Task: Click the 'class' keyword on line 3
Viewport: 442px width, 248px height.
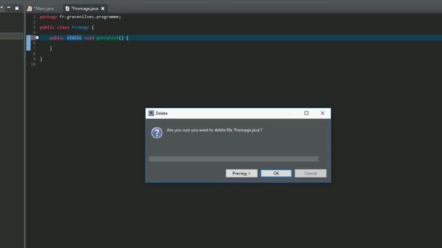Action: click(63, 28)
